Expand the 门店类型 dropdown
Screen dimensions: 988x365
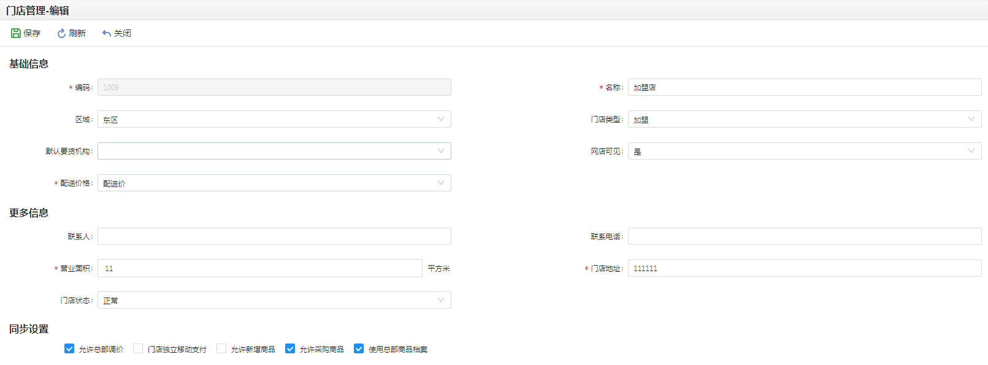804,119
